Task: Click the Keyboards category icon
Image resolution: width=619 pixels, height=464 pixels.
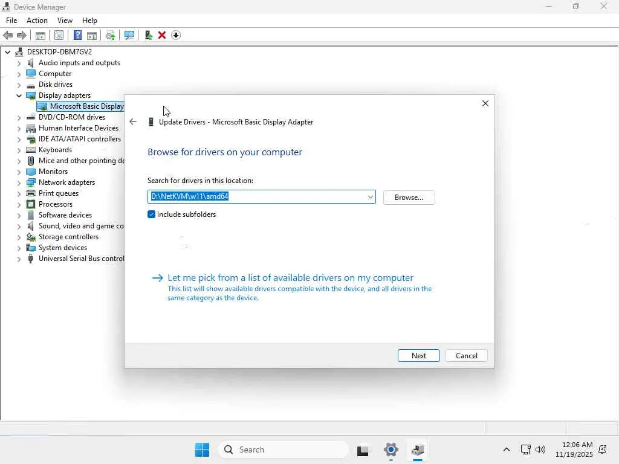Action: [30, 150]
